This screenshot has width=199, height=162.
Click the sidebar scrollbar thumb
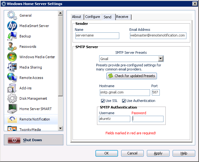(60, 56)
